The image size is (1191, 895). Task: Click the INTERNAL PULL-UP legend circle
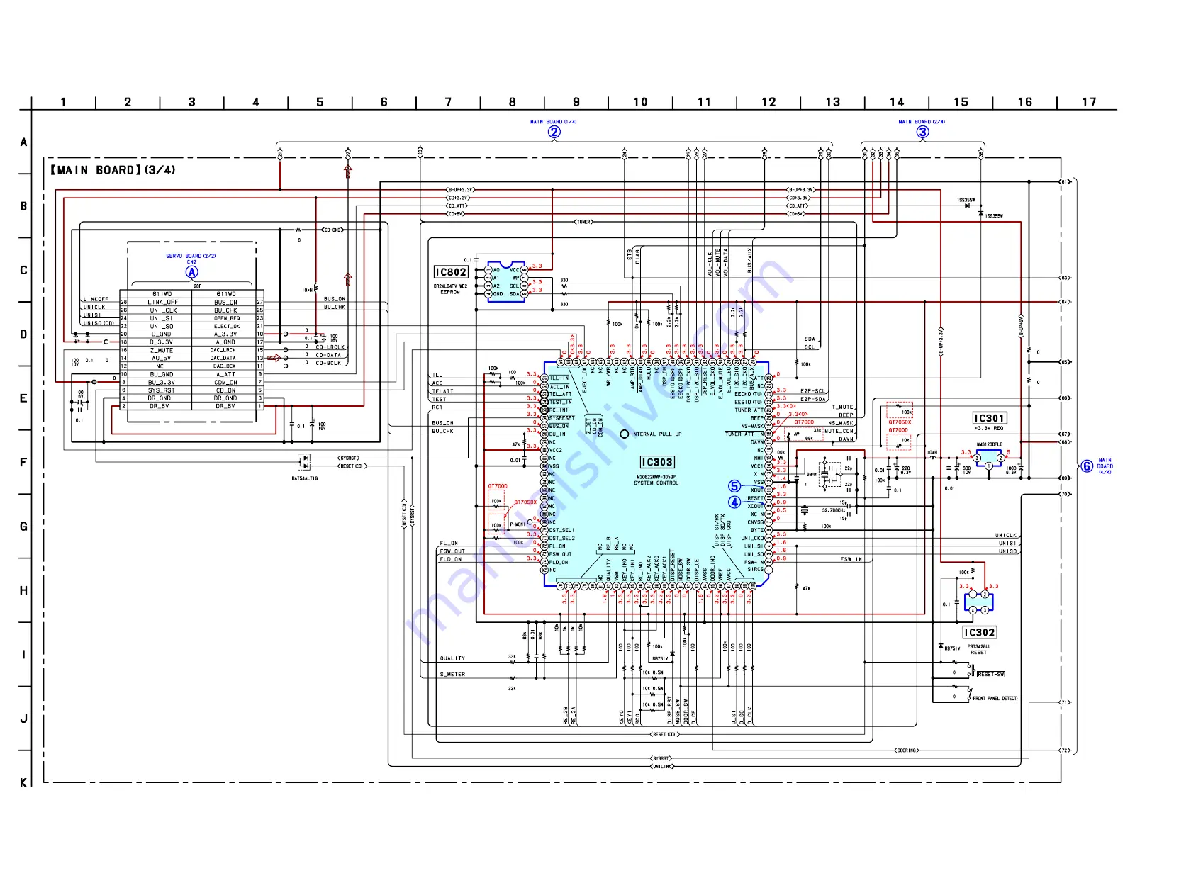[x=624, y=434]
